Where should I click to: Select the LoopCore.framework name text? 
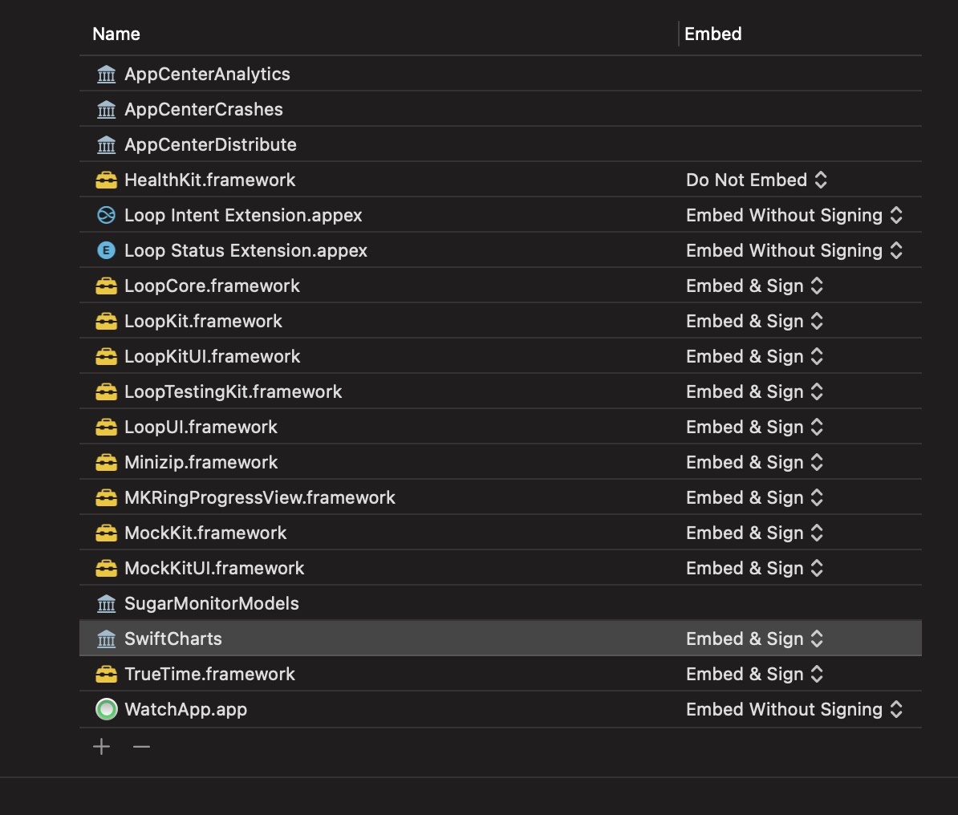[212, 286]
